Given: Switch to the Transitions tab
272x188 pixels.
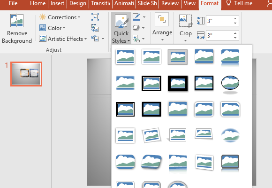Looking at the screenshot, I should click(101, 3).
